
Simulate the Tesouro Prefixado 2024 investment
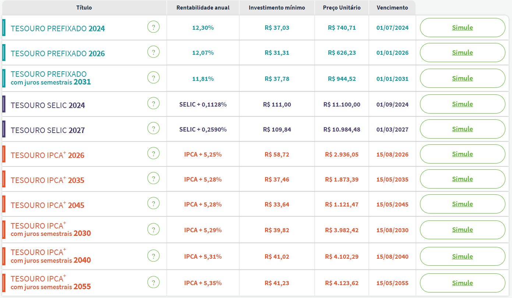click(x=462, y=28)
